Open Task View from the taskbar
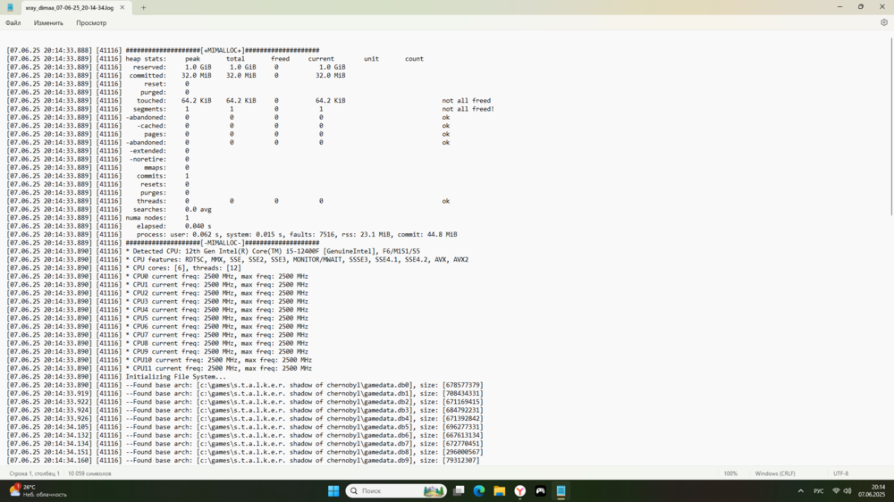This screenshot has height=502, width=894. (459, 490)
